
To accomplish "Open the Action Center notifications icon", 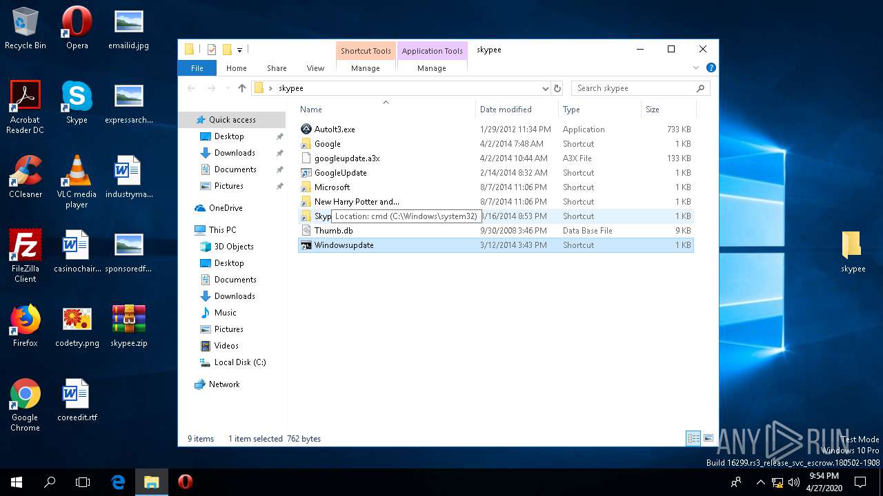I will tap(860, 482).
